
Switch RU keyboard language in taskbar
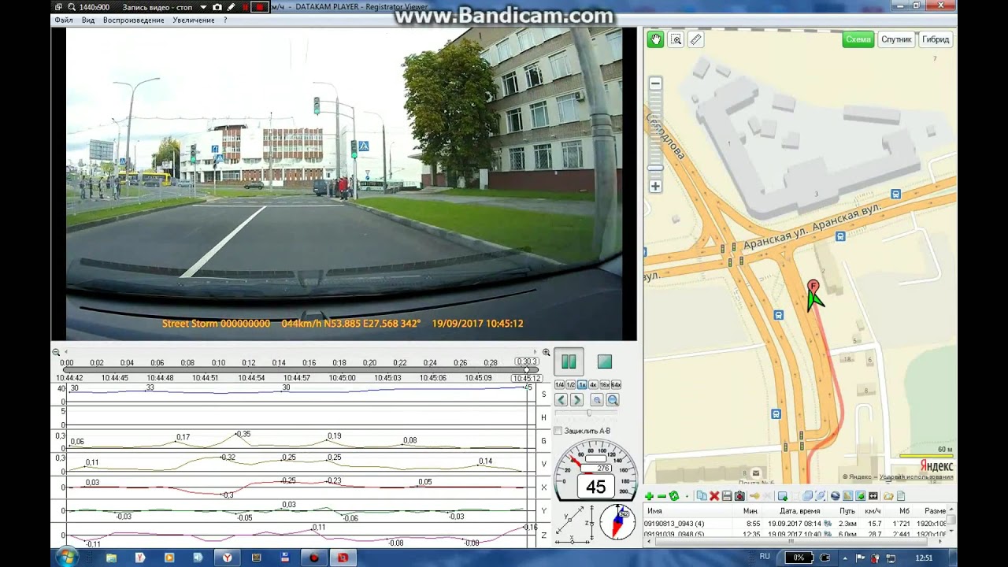pos(765,557)
